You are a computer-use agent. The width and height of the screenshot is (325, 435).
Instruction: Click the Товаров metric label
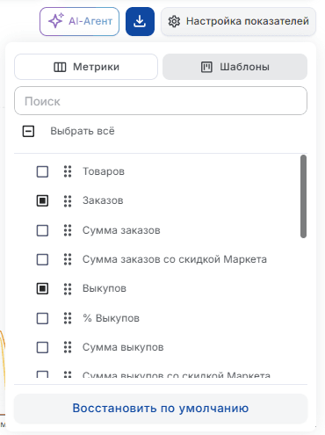[x=104, y=171]
